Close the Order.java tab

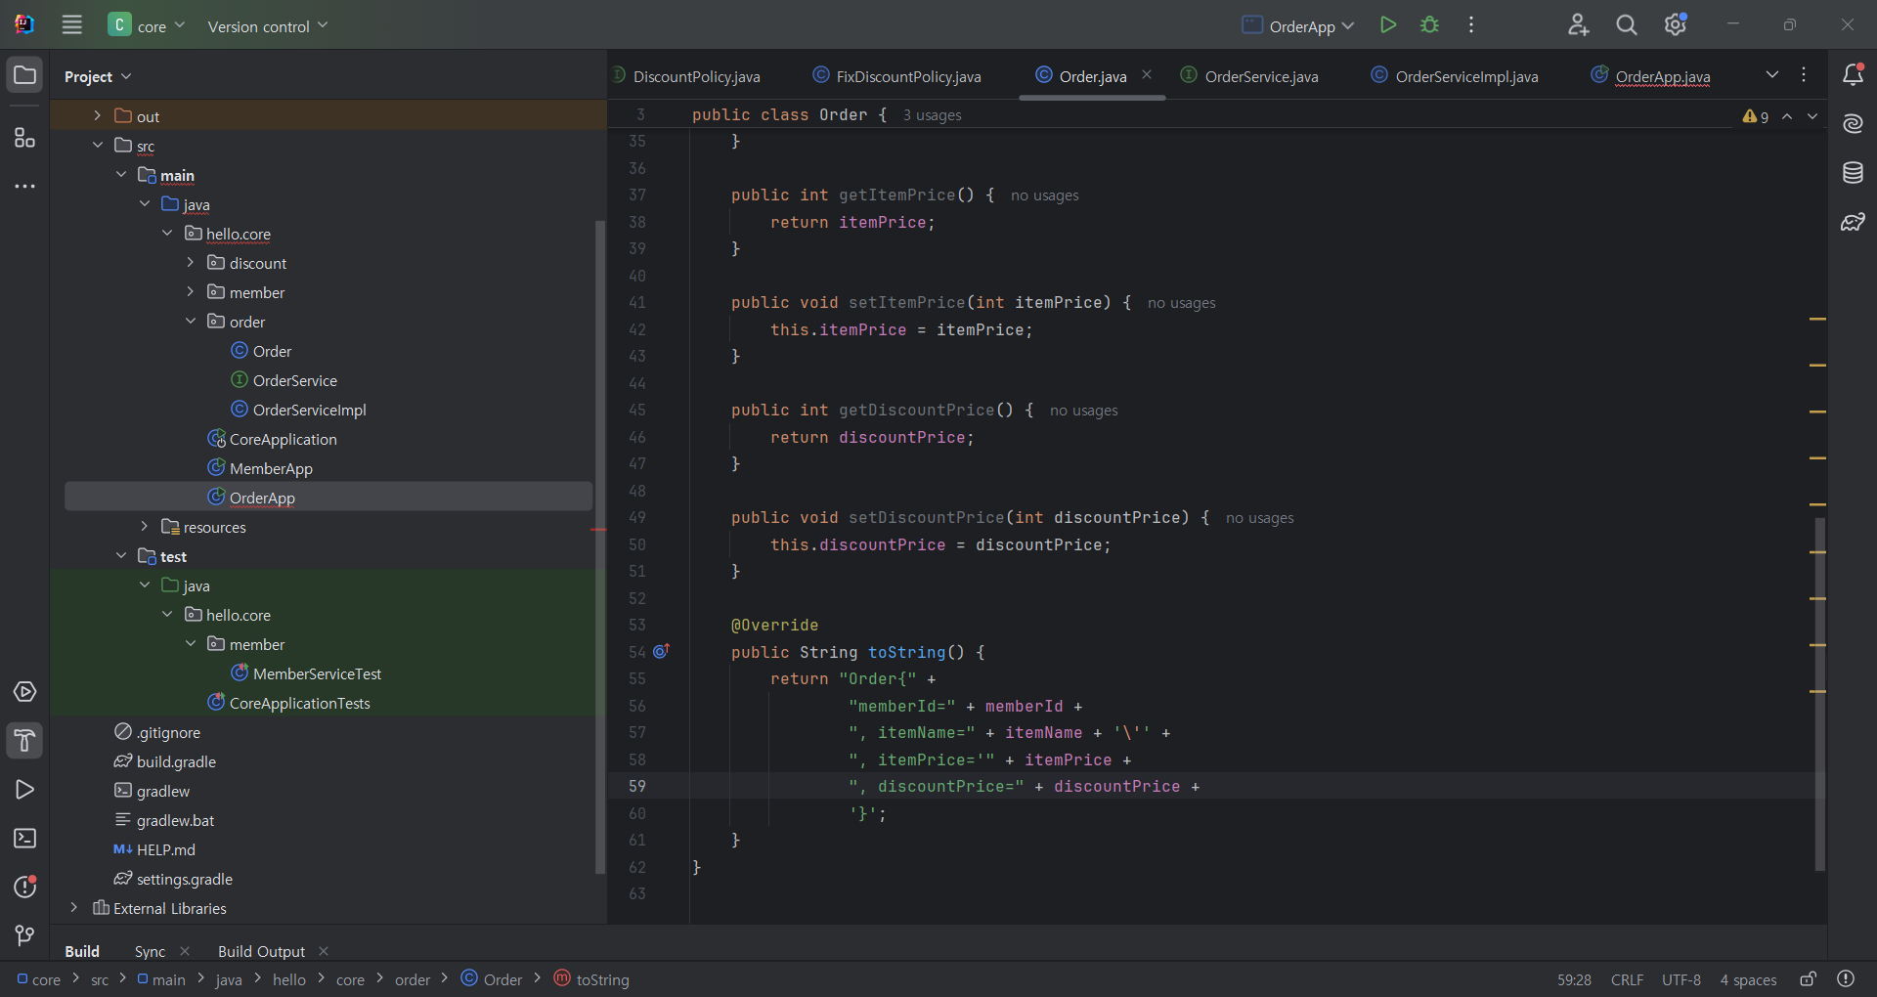point(1147,75)
